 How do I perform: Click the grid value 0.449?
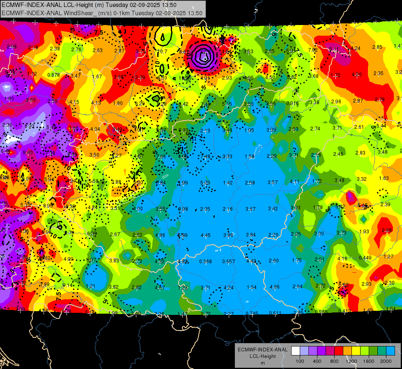tap(365, 257)
